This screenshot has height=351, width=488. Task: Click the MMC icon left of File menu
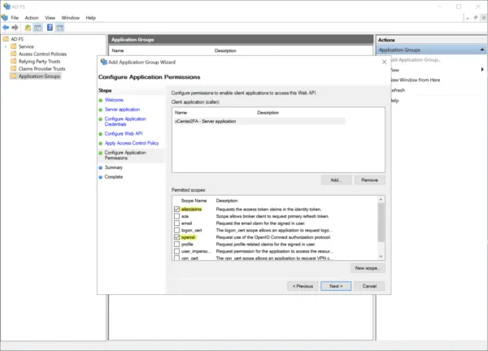pos(5,18)
